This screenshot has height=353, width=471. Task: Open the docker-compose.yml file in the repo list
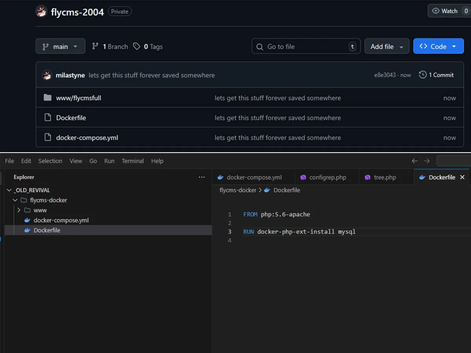(x=87, y=138)
